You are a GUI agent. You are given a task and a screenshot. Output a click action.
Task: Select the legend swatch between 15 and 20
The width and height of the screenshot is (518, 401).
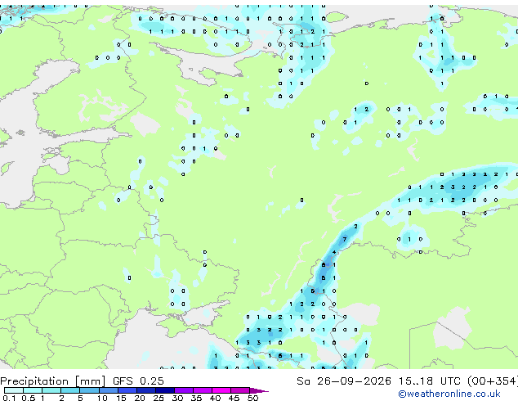pos(127,390)
